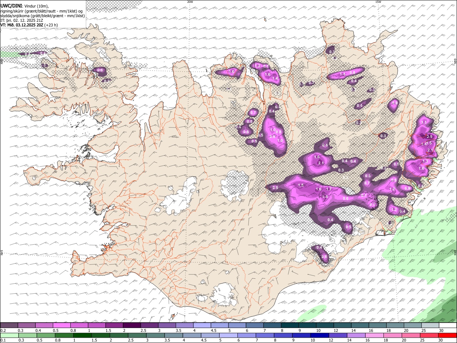Click the rain legend swatch between 14 and 16
The width and height of the screenshot is (457, 343).
(357, 335)
